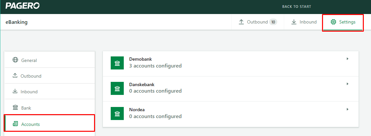Open the Outbound tab with 10 badge
This screenshot has height=136, width=371.
(x=258, y=22)
